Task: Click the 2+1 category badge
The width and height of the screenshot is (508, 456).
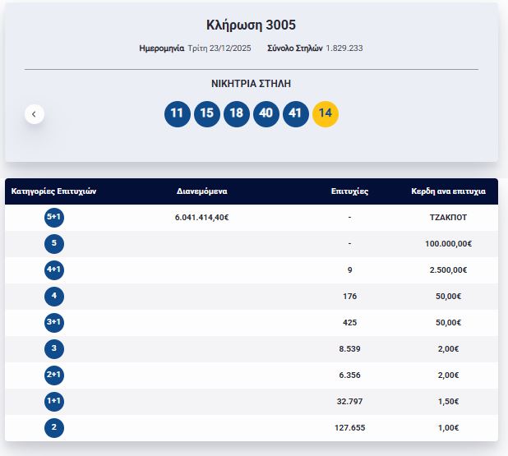Action: pyautogui.click(x=54, y=375)
